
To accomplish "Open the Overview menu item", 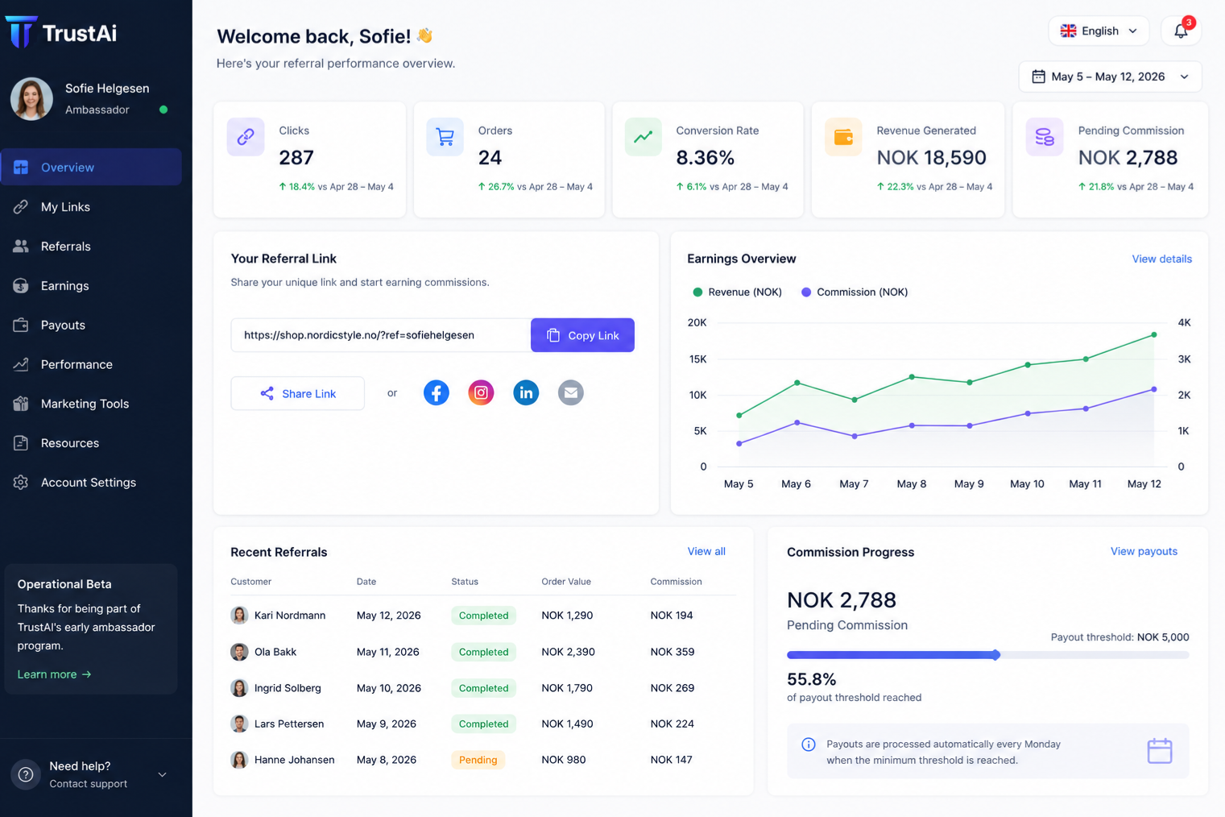I will point(91,167).
